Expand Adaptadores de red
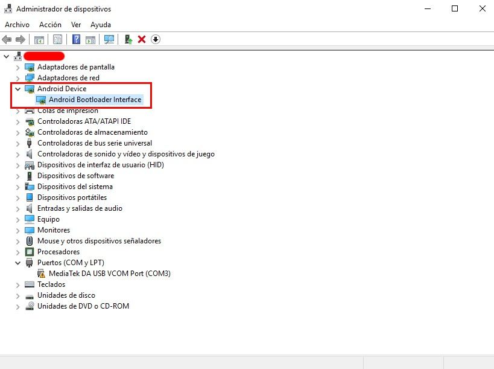 tap(18, 79)
